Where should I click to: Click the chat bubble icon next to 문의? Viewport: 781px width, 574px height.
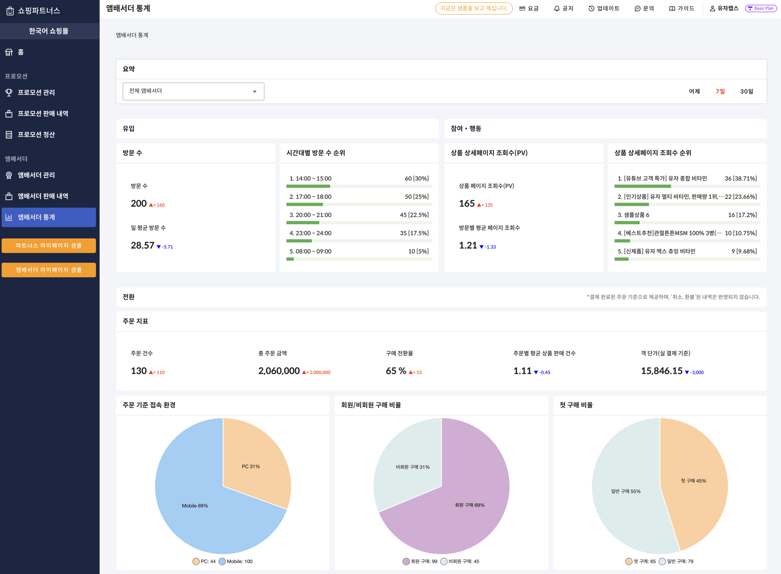[637, 9]
